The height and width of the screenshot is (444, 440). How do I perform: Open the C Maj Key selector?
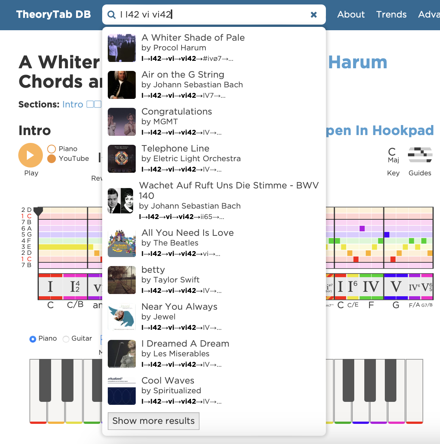(x=393, y=155)
